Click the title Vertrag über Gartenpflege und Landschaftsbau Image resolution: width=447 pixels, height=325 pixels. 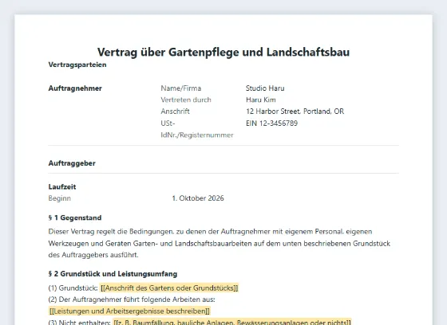(223, 52)
